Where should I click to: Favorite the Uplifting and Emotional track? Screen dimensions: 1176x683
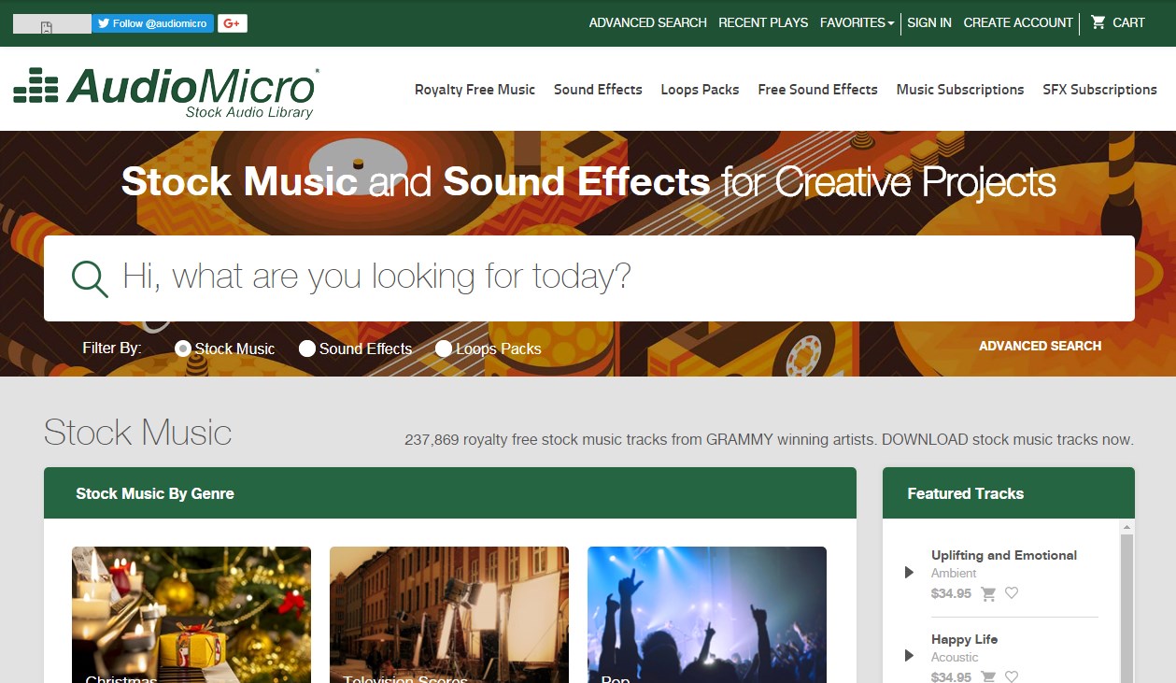click(x=1012, y=593)
